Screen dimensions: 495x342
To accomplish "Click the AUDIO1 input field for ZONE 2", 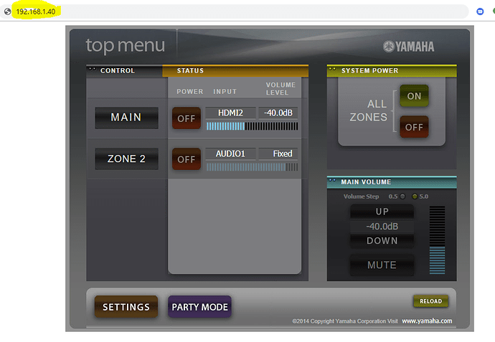I will click(x=230, y=153).
